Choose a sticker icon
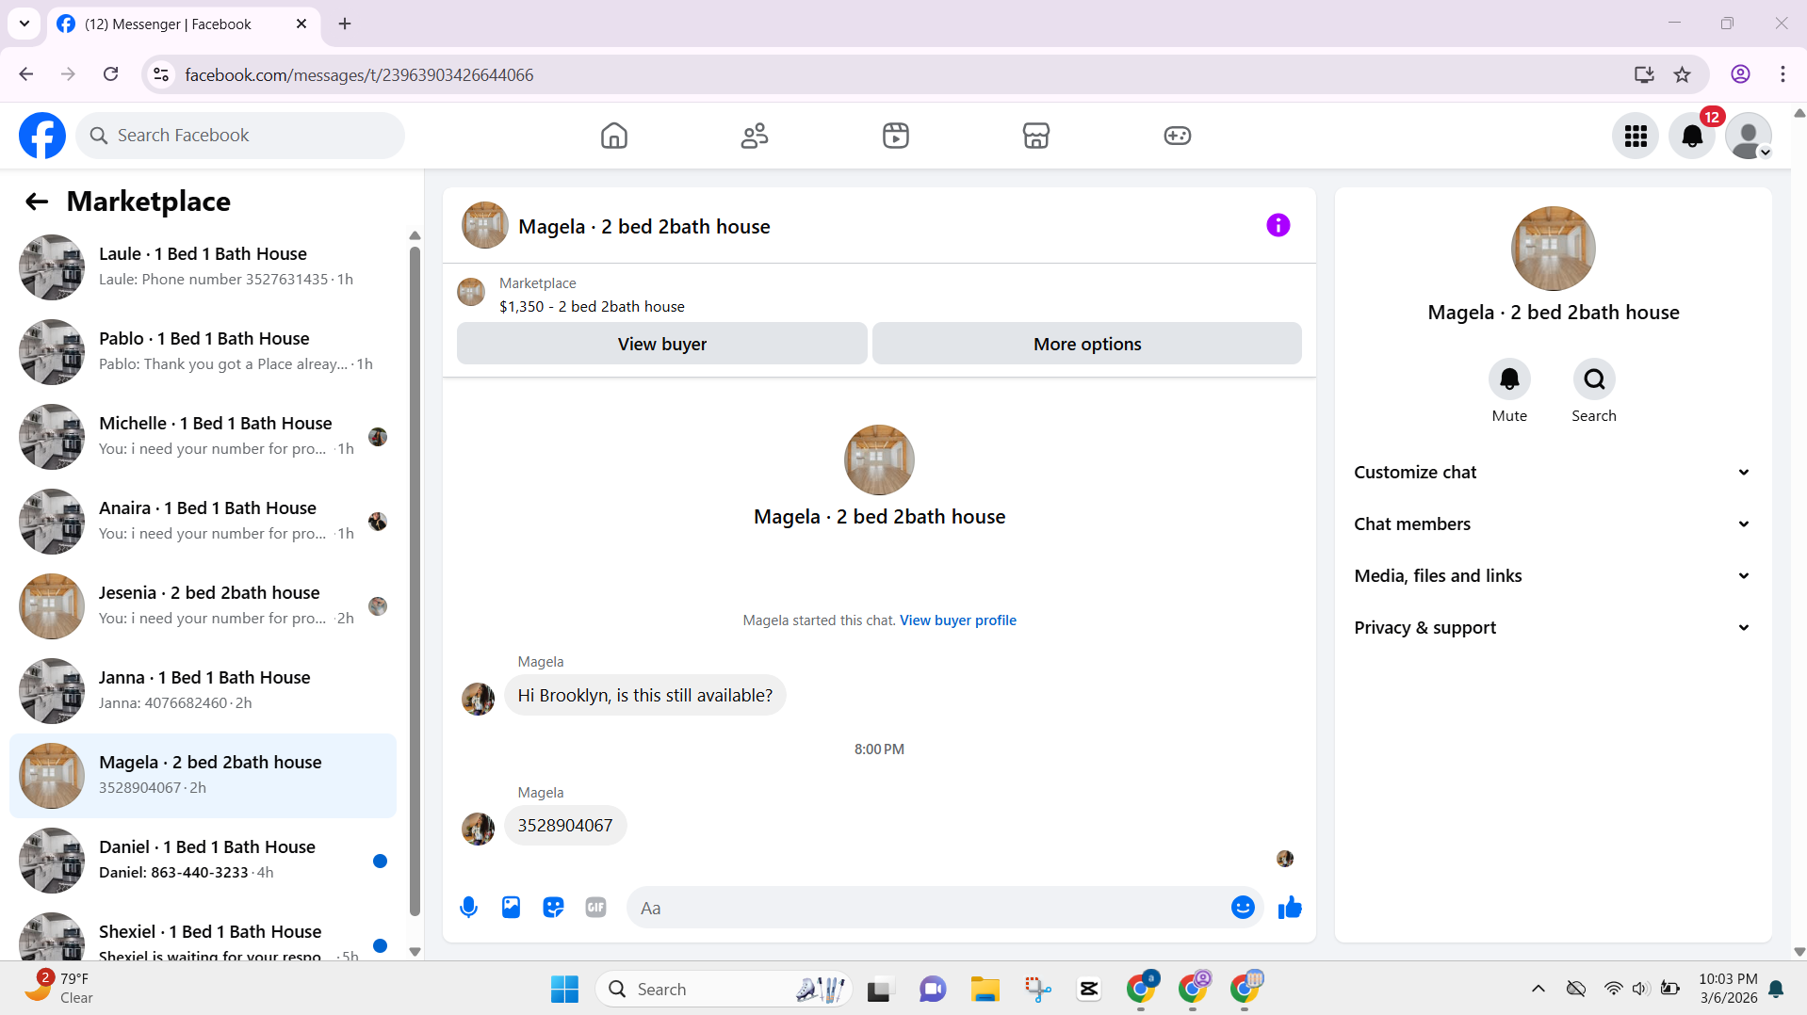 (553, 908)
